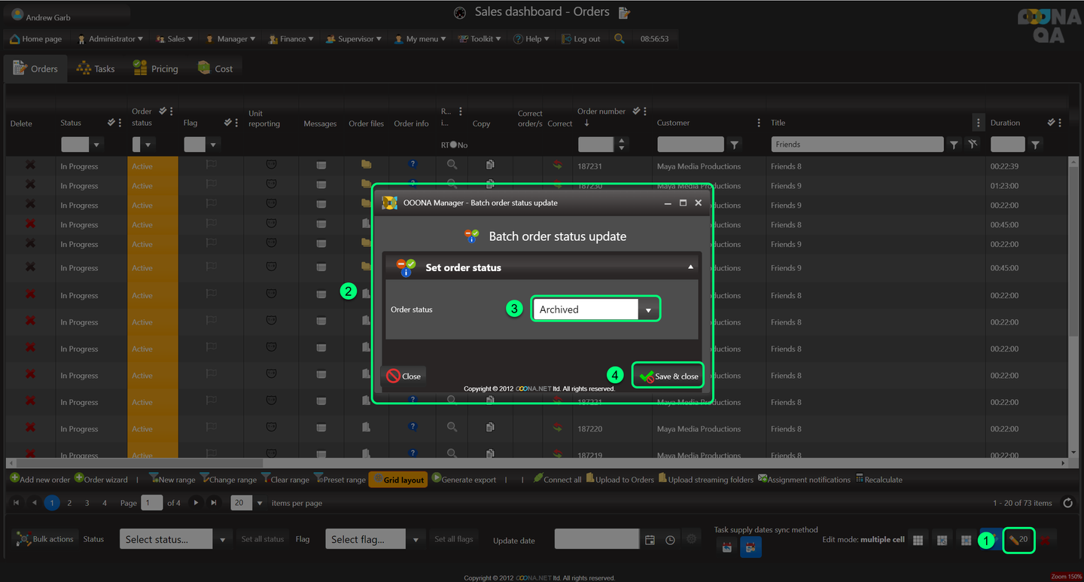Open the Select status dropdown
This screenshot has height=582, width=1084.
pos(222,539)
